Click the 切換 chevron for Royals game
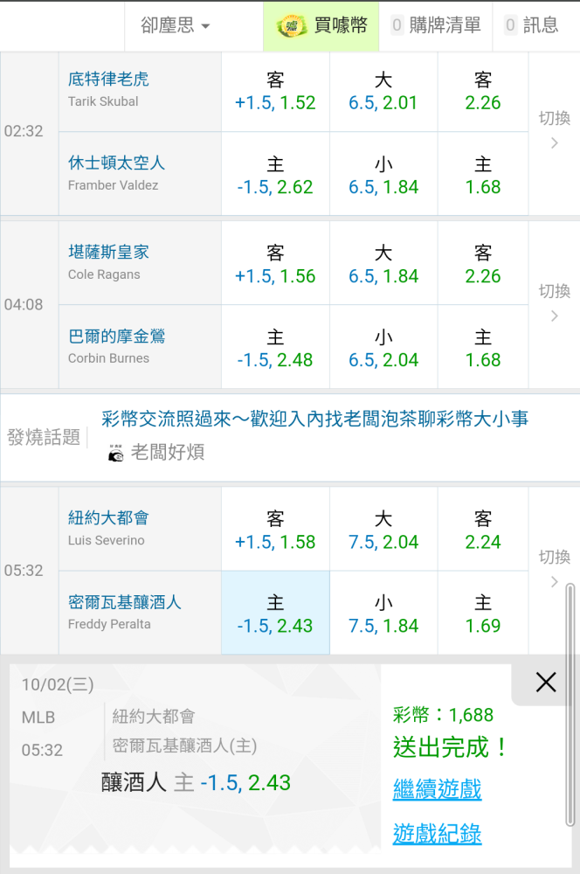The image size is (580, 874). click(x=554, y=316)
